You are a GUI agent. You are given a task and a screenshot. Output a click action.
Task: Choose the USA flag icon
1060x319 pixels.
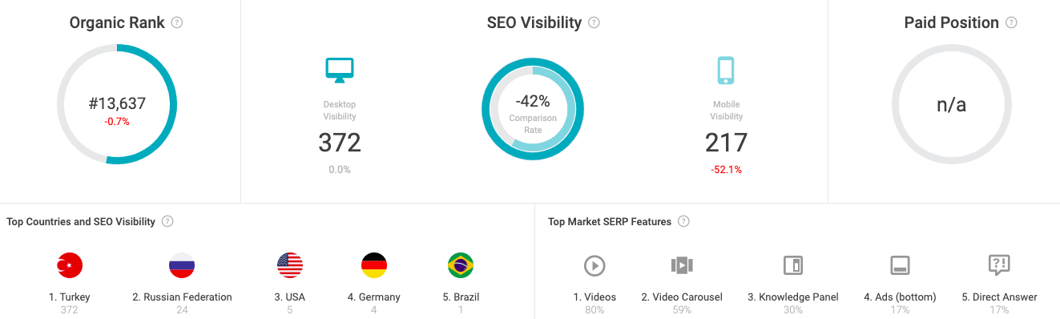tap(290, 265)
